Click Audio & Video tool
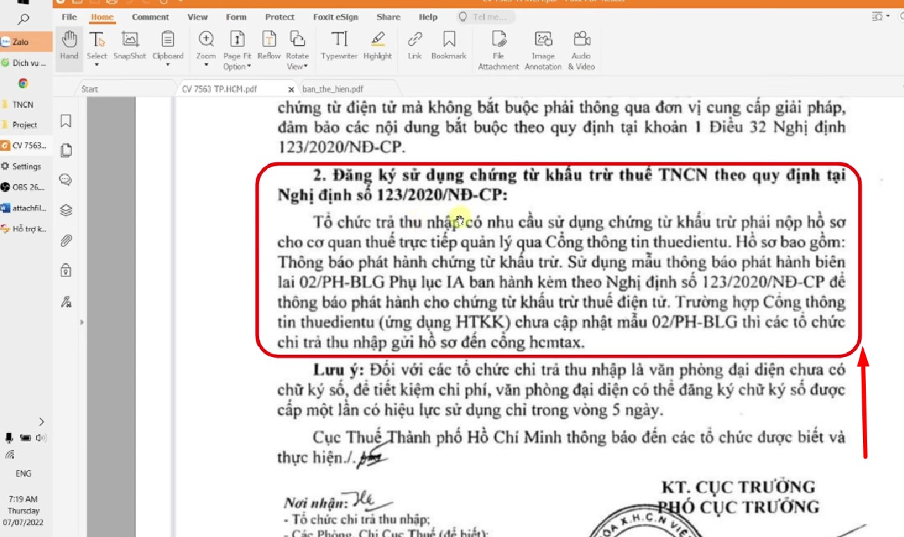Image resolution: width=904 pixels, height=537 pixels. coord(582,50)
